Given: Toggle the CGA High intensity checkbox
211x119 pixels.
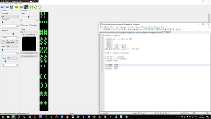Looking at the screenshot, I should tap(23, 35).
